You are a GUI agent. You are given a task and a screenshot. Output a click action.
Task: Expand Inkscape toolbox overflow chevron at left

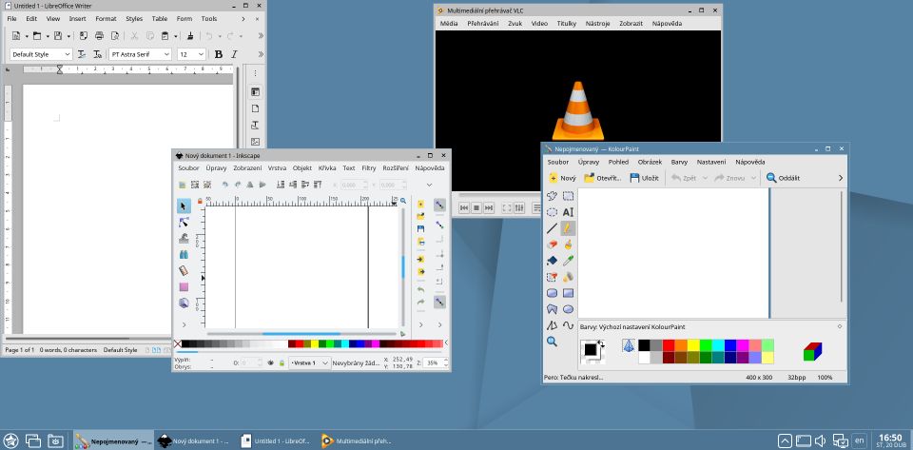pyautogui.click(x=184, y=324)
